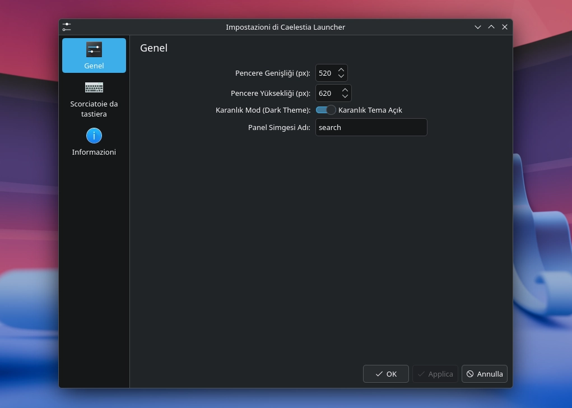Click the 'Pencere Yüksekliği (px):' label
The width and height of the screenshot is (572, 408).
(x=271, y=94)
